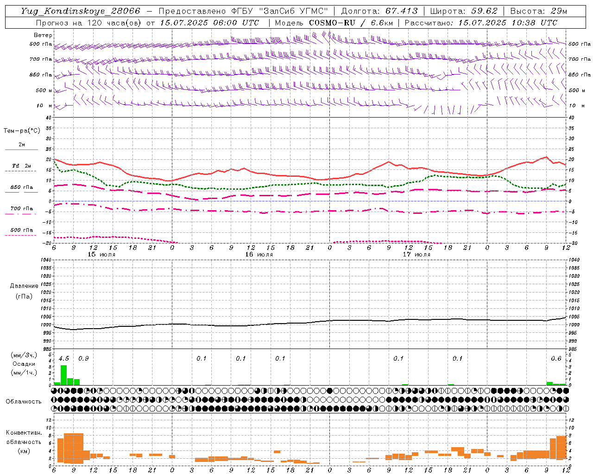Click the Высота: 29м header field
This screenshot has width=593, height=474.
[539, 11]
